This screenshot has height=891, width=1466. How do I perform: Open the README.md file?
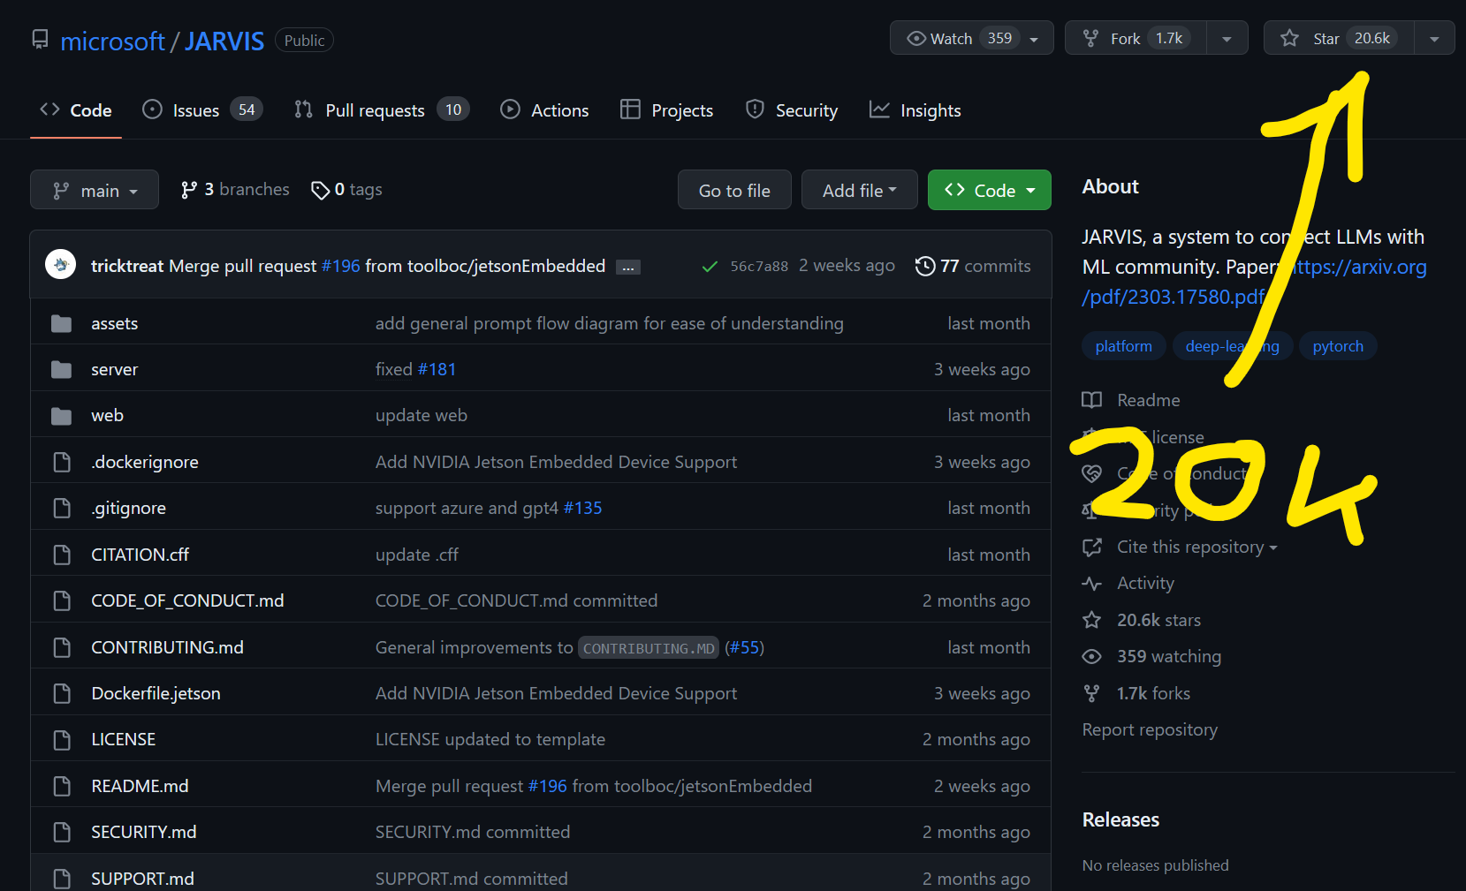coord(140,786)
